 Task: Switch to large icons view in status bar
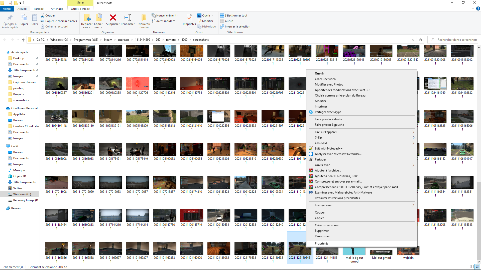pyautogui.click(x=477, y=267)
